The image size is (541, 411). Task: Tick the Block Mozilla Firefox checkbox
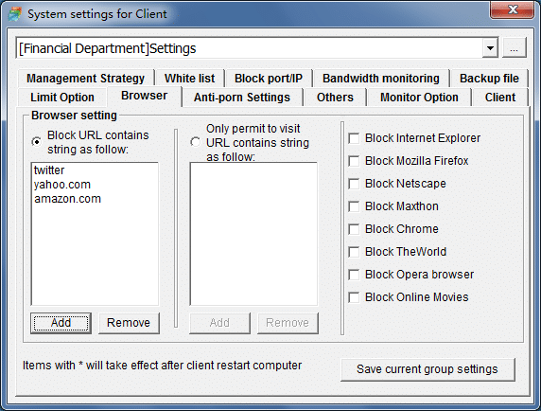[354, 161]
